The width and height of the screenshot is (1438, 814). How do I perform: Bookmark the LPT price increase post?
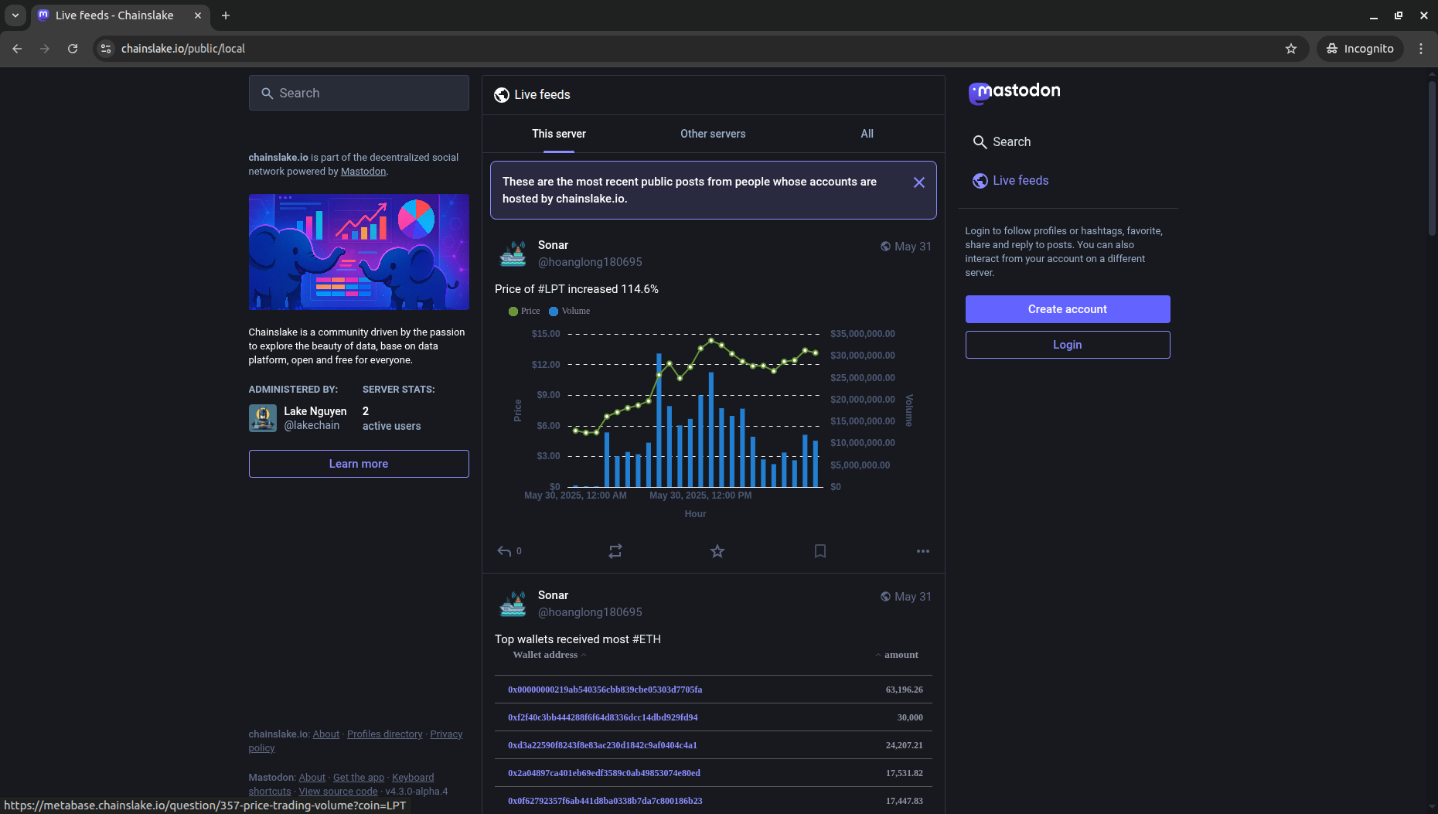click(820, 551)
